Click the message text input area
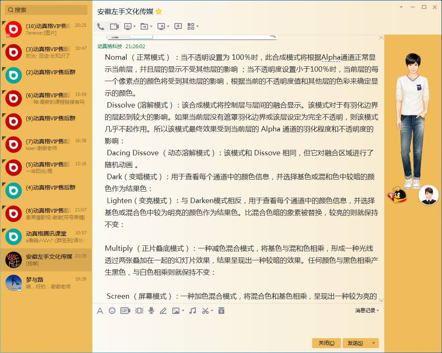 pyautogui.click(x=238, y=326)
